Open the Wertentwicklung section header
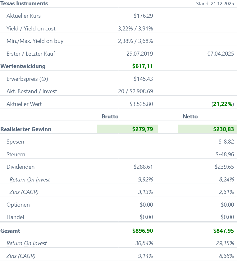Image resolution: width=237 pixels, height=261 pixels. click(23, 66)
